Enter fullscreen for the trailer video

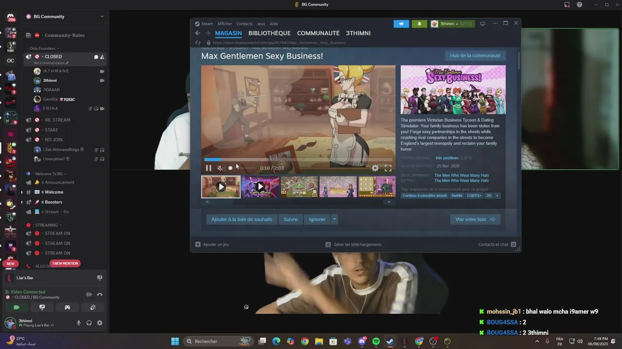pyautogui.click(x=388, y=168)
